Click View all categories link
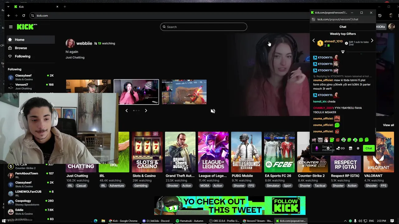 (388, 125)
